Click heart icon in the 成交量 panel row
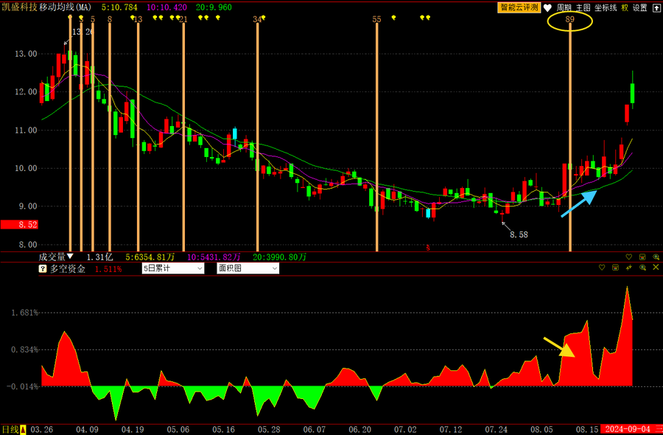The image size is (663, 435). [629, 257]
